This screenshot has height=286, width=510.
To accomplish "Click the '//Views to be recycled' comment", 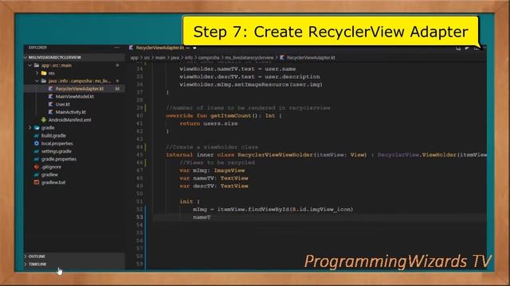I will (217, 163).
